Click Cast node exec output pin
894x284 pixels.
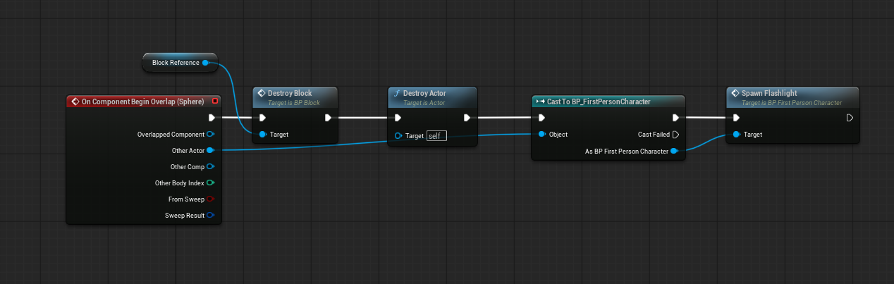[675, 118]
